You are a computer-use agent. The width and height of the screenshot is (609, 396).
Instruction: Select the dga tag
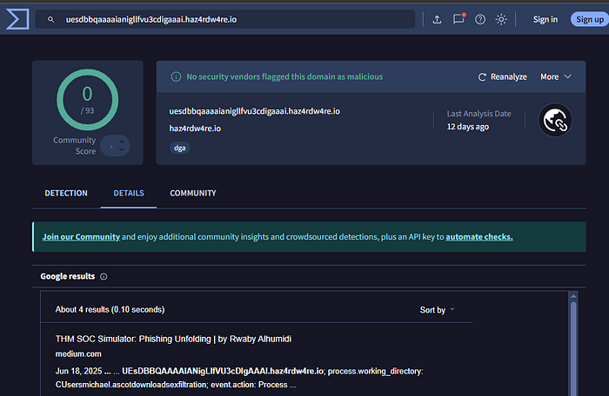pyautogui.click(x=179, y=148)
